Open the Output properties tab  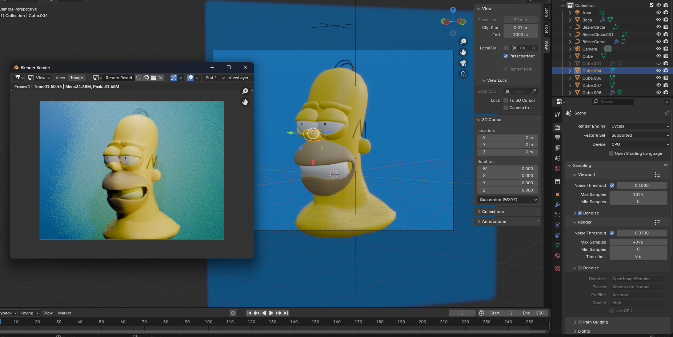click(557, 138)
